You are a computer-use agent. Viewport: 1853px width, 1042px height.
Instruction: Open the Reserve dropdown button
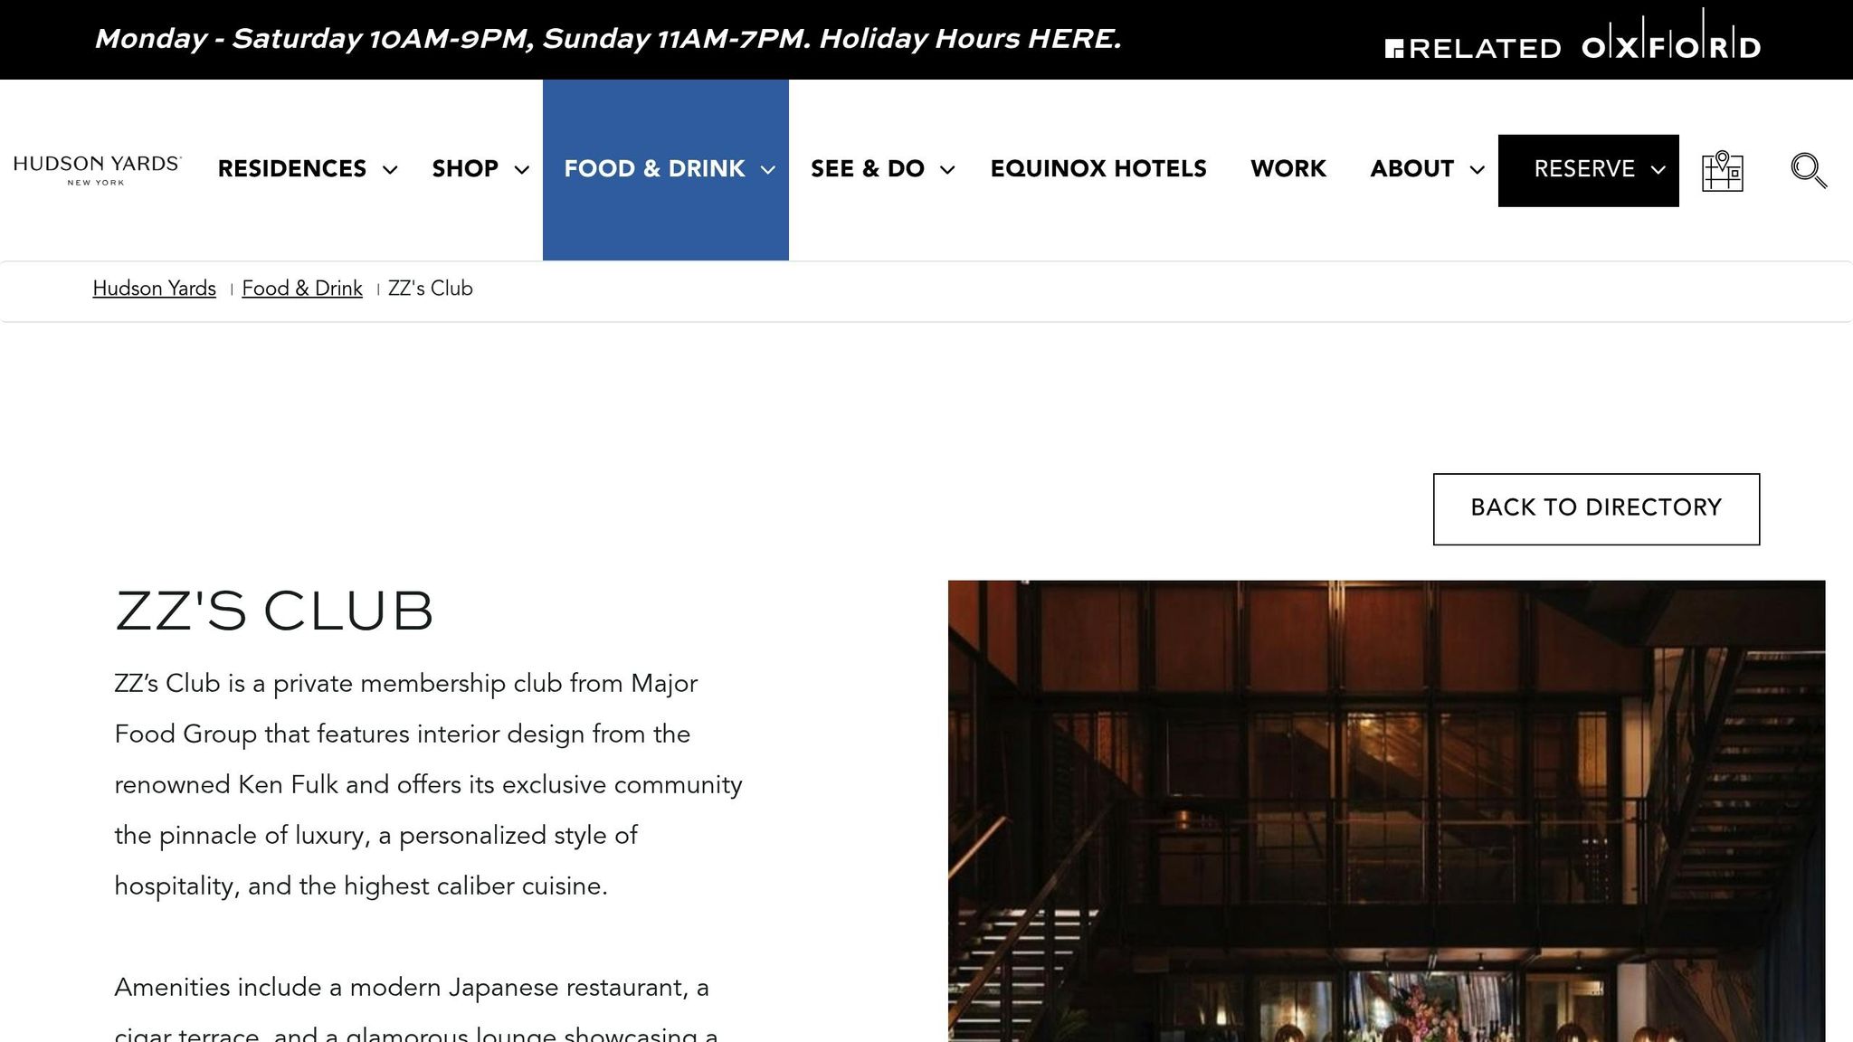(1588, 170)
